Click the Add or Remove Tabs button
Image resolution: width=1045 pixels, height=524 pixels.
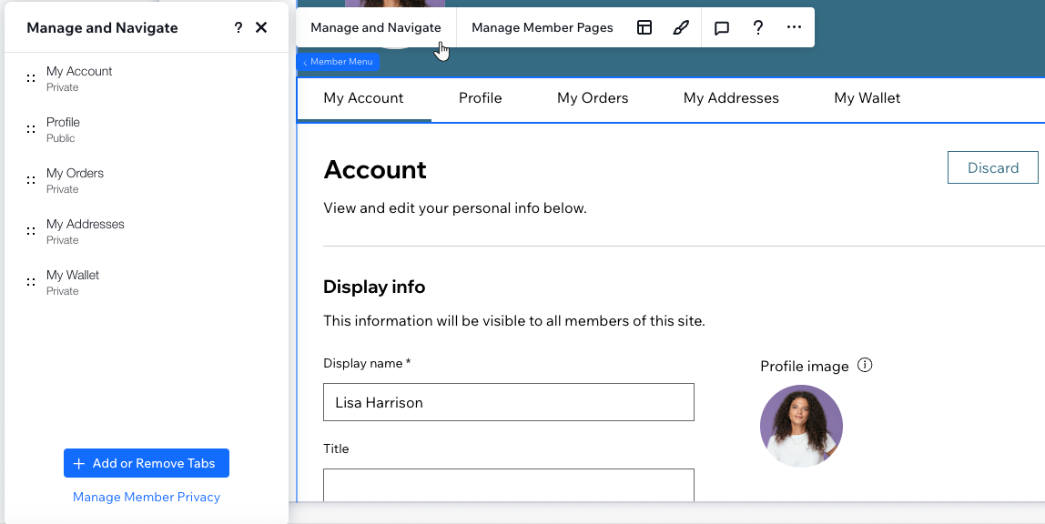coord(146,462)
